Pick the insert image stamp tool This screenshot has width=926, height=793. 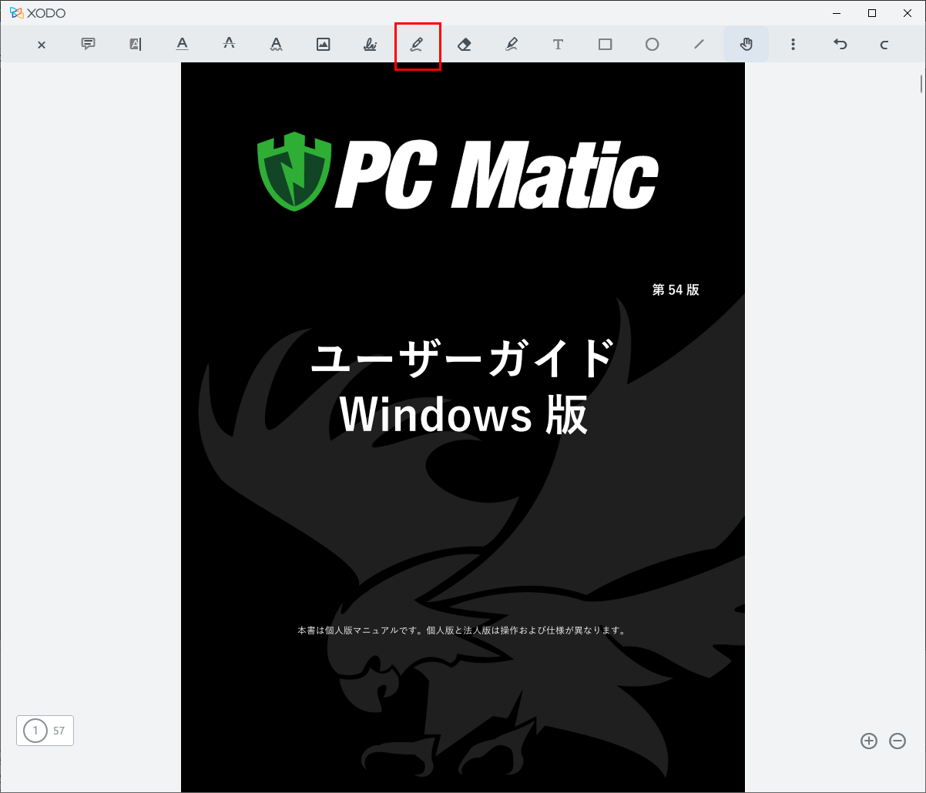coord(324,44)
